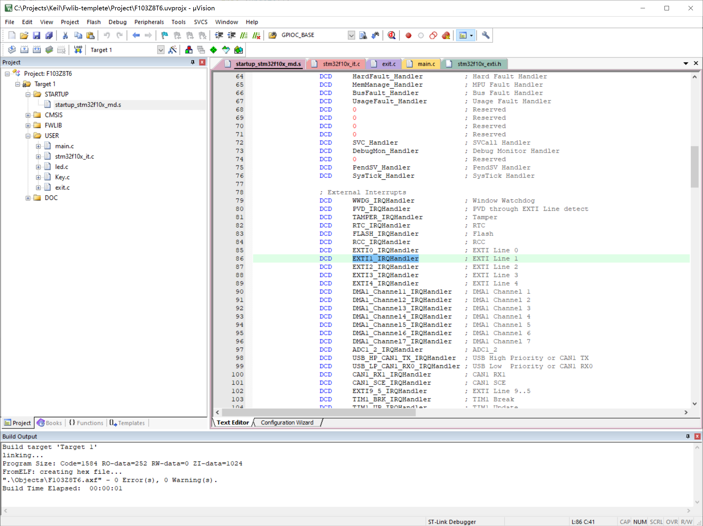
Task: Toggle window layout button in toolbar
Action: (x=463, y=35)
